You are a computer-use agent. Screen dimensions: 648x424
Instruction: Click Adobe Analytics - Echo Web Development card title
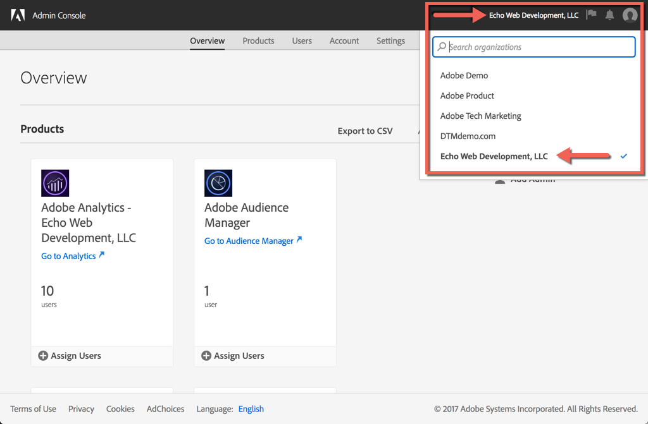tap(89, 222)
